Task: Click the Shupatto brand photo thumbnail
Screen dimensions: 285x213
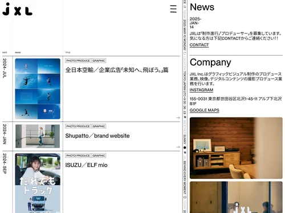Action: point(38,136)
